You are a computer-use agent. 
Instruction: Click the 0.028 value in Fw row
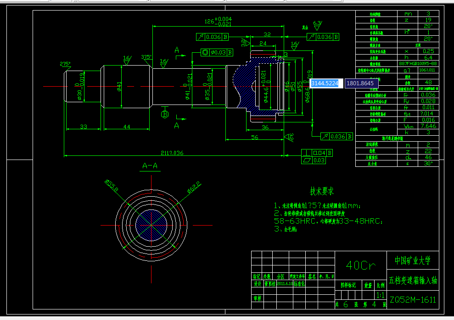pyautogui.click(x=428, y=101)
